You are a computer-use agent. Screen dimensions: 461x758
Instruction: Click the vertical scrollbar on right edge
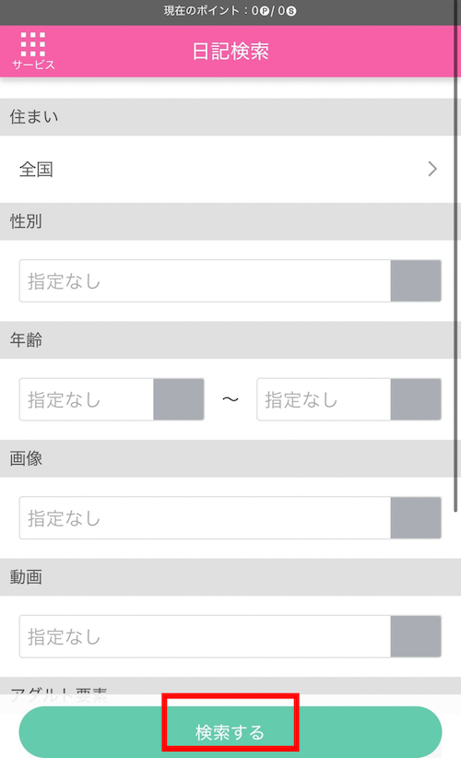455,256
